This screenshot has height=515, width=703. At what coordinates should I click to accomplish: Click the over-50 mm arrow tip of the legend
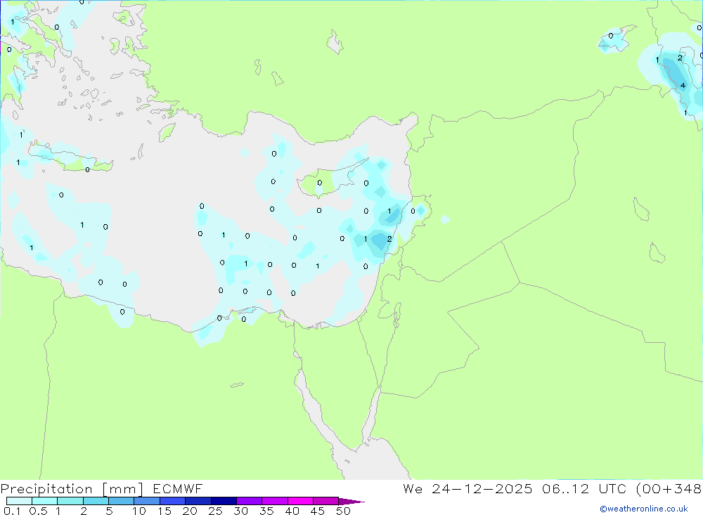[x=351, y=502]
